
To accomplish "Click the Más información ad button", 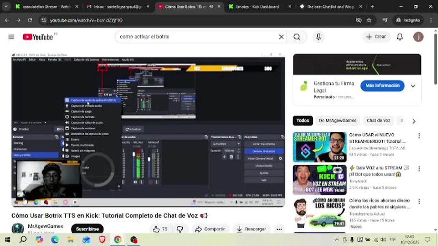I will coord(382,85).
